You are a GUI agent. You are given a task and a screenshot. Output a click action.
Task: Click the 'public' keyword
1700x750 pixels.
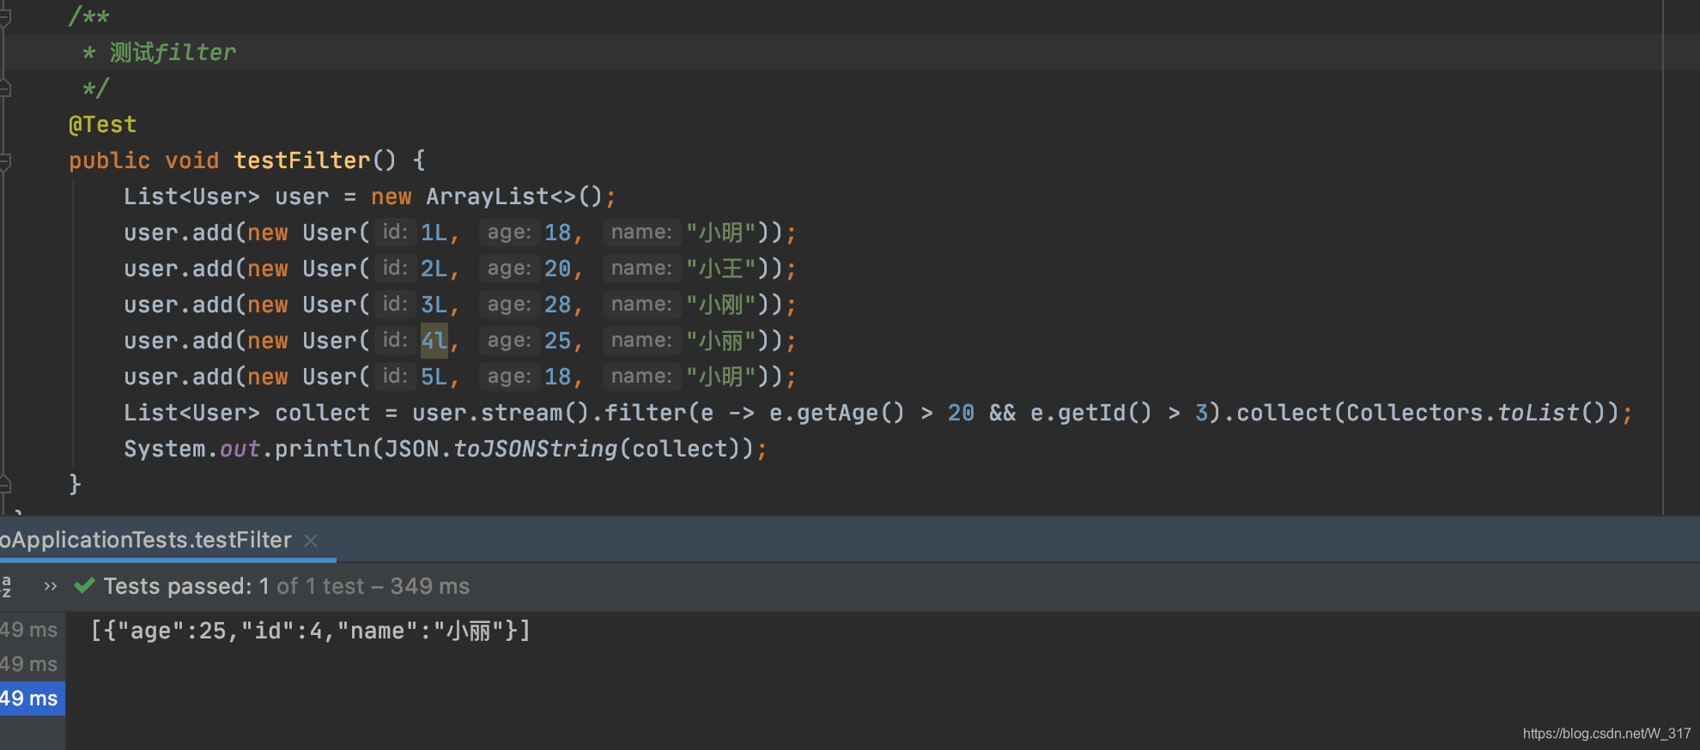tap(110, 160)
